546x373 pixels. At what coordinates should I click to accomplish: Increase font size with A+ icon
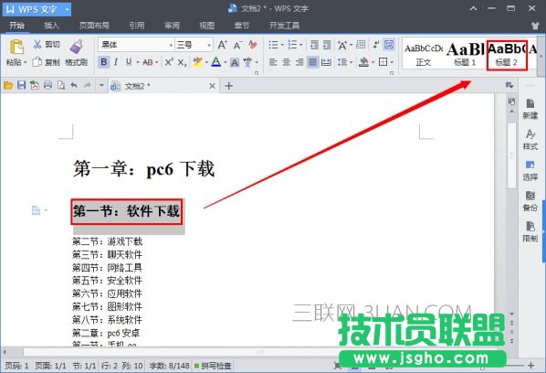(222, 45)
